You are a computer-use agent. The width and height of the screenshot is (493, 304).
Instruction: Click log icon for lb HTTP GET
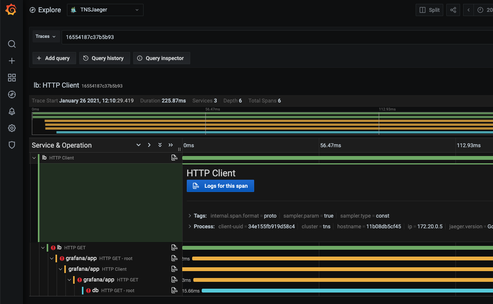point(175,248)
